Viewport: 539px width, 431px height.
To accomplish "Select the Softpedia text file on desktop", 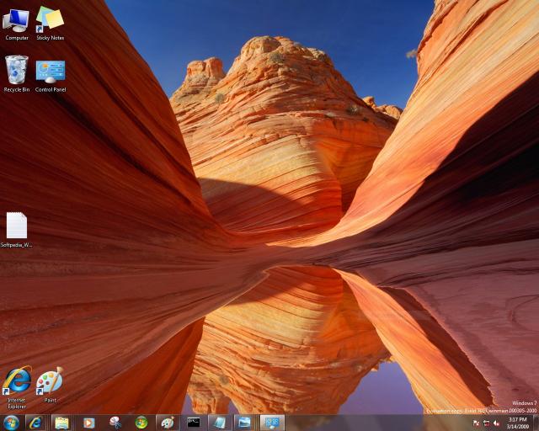I will point(17,226).
